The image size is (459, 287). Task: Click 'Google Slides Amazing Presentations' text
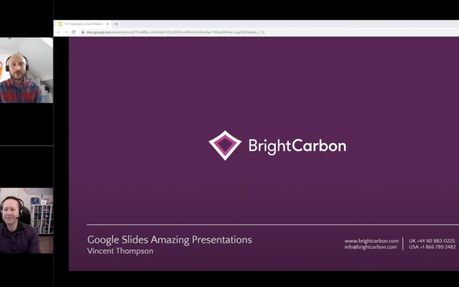(170, 240)
